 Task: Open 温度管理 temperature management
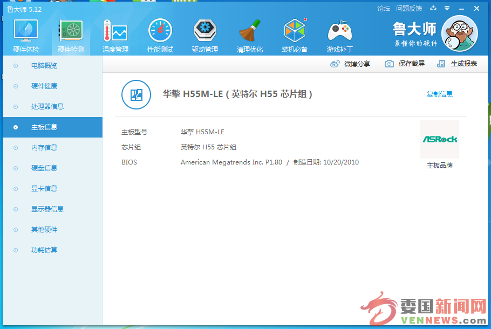[115, 36]
